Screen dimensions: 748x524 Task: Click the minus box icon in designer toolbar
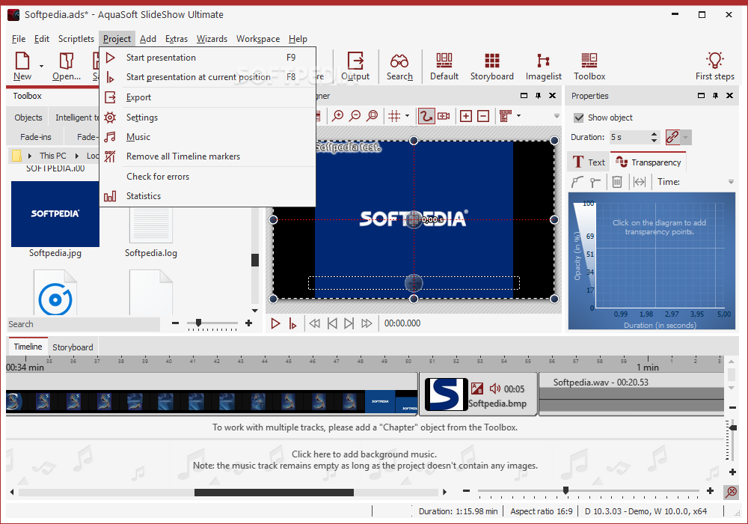(483, 116)
